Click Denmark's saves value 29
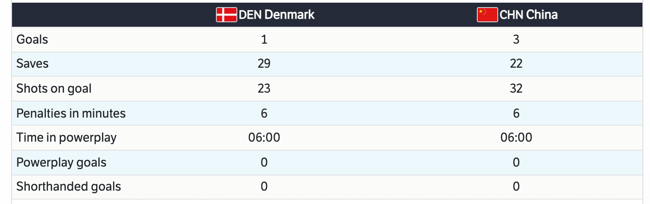650x204 pixels. coord(264,64)
